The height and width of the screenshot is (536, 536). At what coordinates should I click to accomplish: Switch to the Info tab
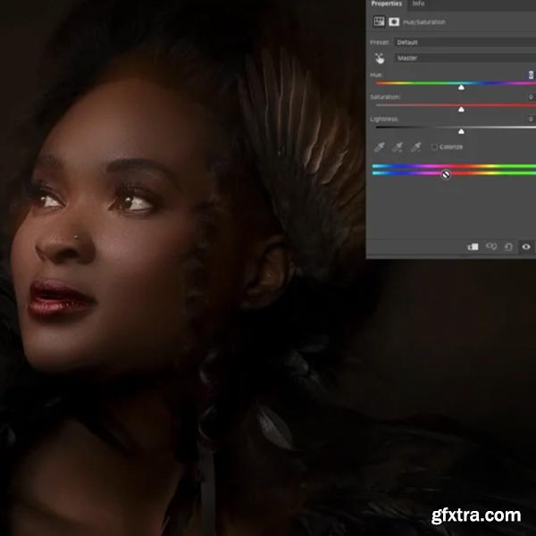(418, 4)
